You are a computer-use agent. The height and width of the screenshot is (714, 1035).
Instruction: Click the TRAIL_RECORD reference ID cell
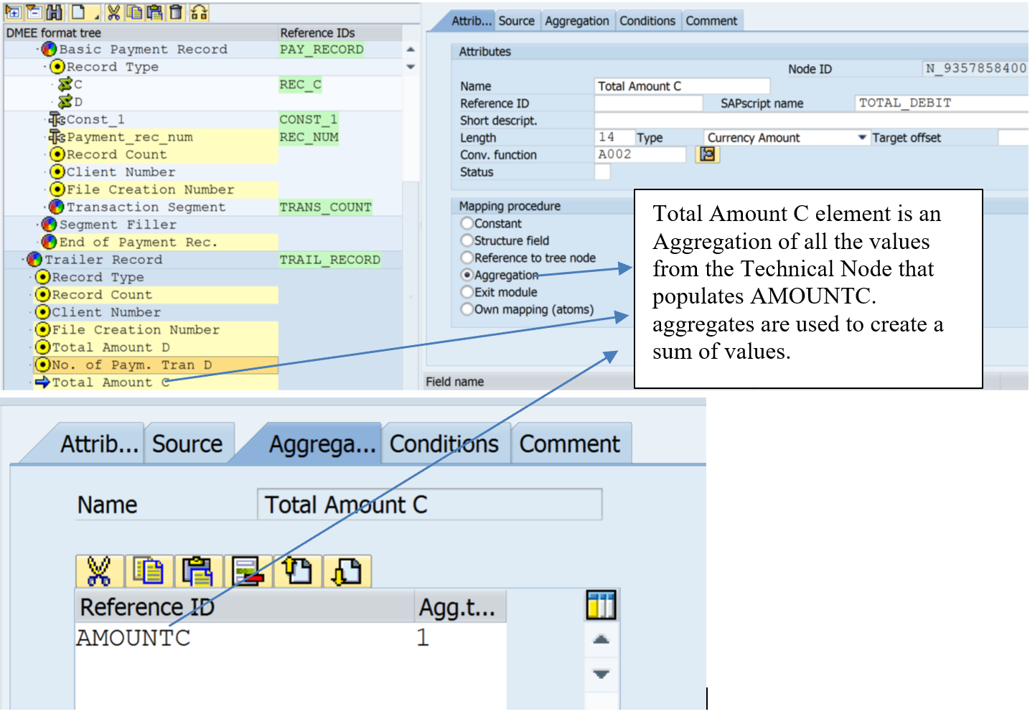coord(330,260)
